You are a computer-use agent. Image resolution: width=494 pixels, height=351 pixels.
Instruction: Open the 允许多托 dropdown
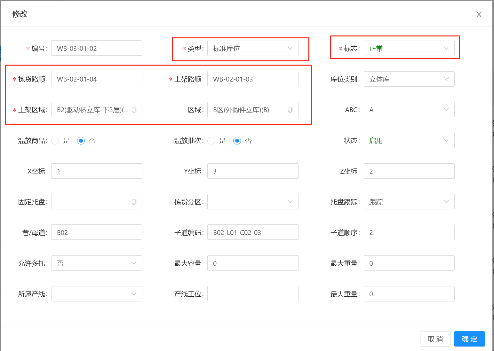pyautogui.click(x=96, y=263)
